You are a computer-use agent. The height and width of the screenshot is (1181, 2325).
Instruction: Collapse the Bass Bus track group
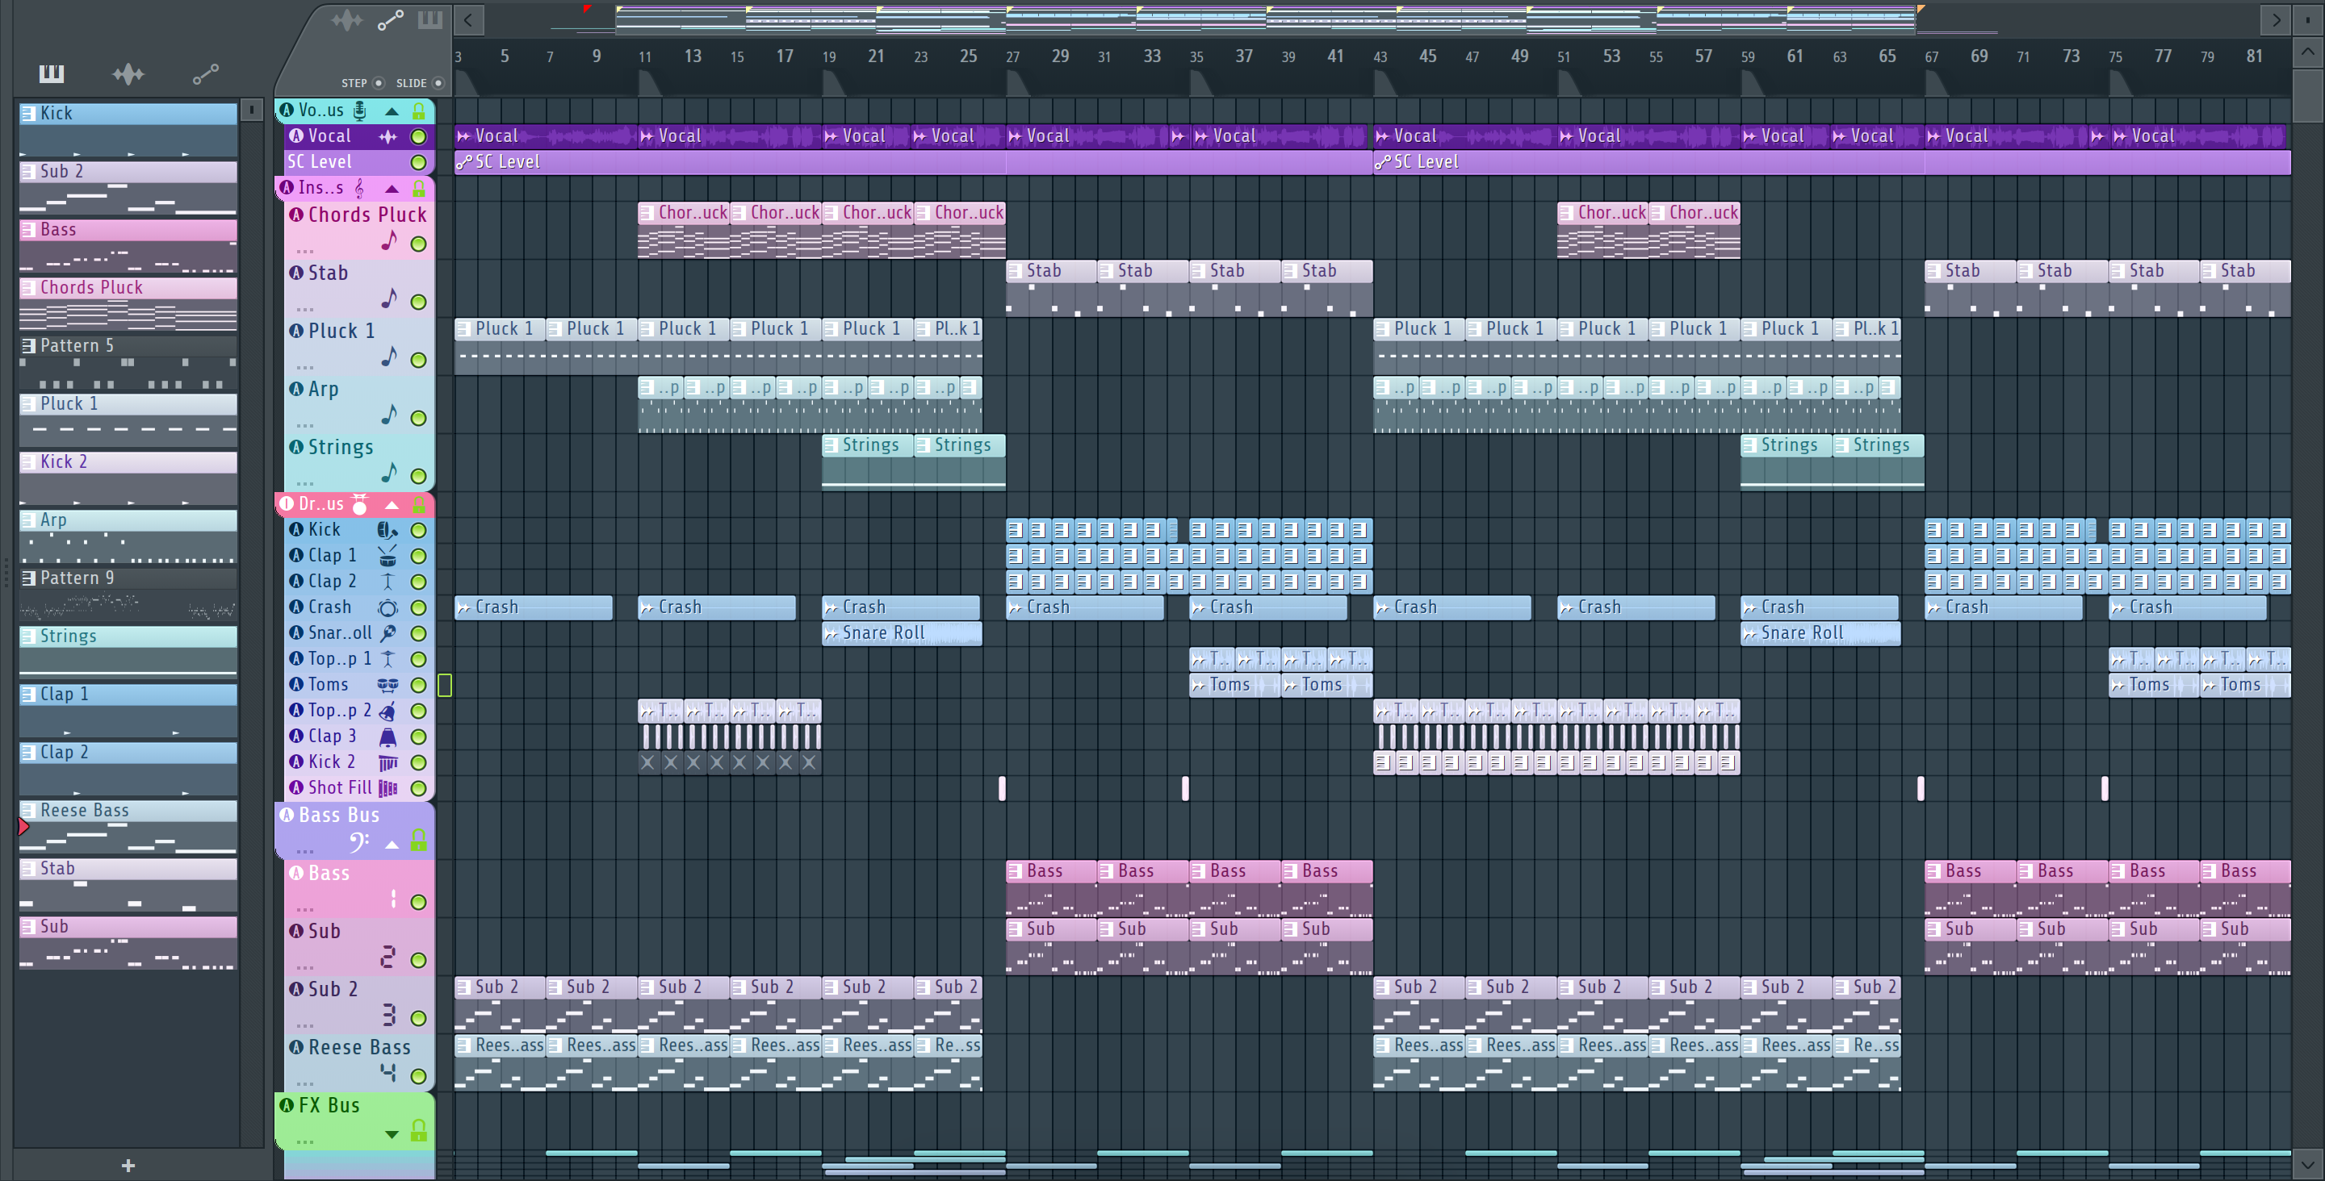click(392, 845)
